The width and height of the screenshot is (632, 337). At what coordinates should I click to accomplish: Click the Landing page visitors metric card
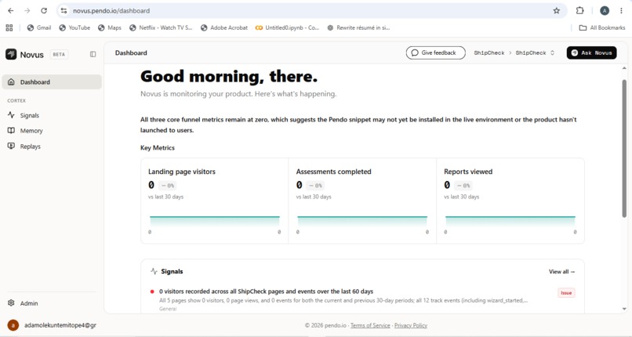tap(214, 201)
